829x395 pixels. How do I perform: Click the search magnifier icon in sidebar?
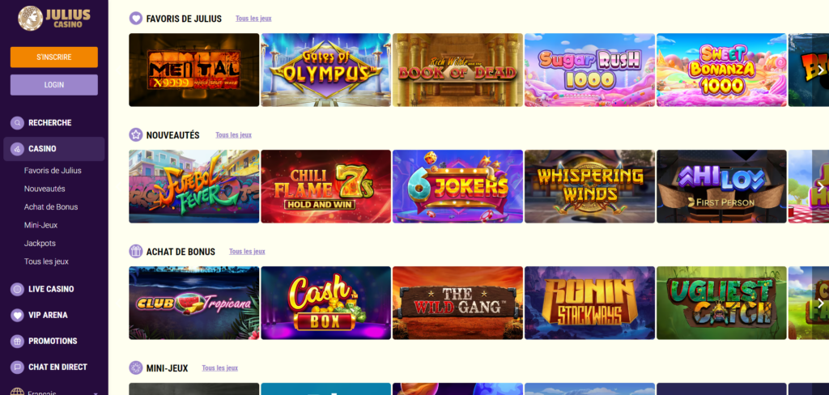pyautogui.click(x=18, y=123)
